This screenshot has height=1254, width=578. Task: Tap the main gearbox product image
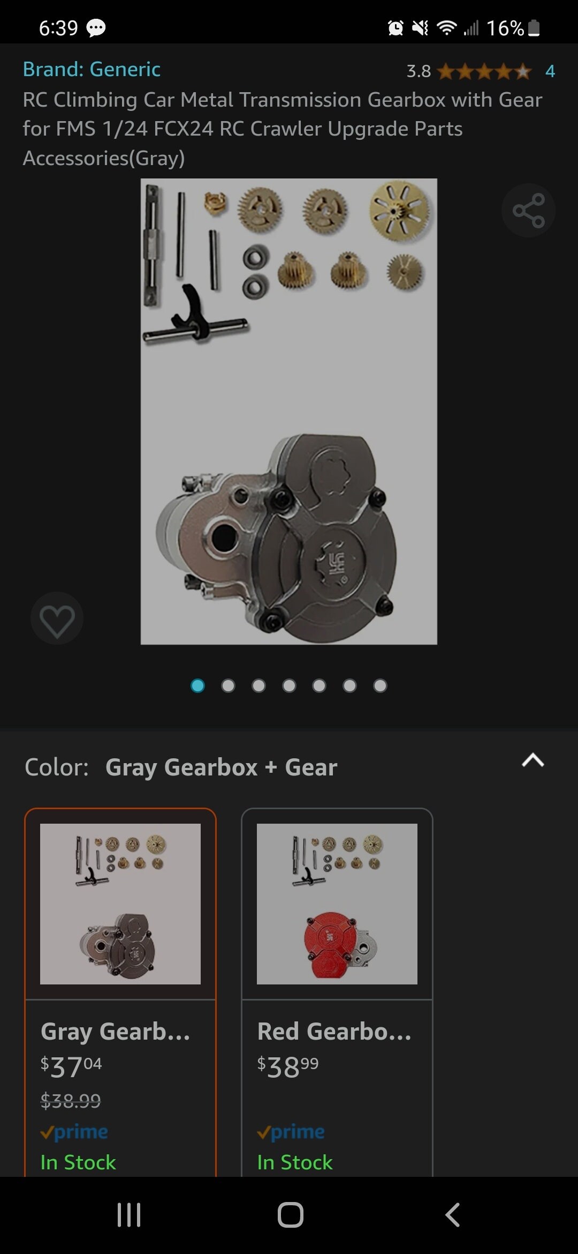coord(289,412)
